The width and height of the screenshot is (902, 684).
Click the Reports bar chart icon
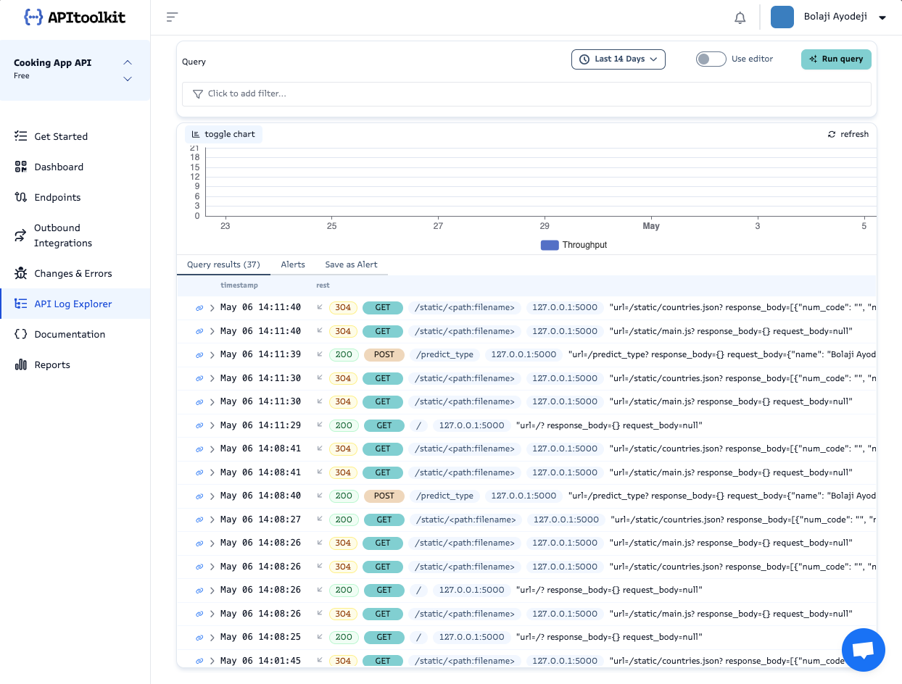point(21,364)
